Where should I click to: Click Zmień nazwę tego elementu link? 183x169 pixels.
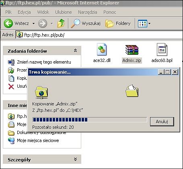44,62
